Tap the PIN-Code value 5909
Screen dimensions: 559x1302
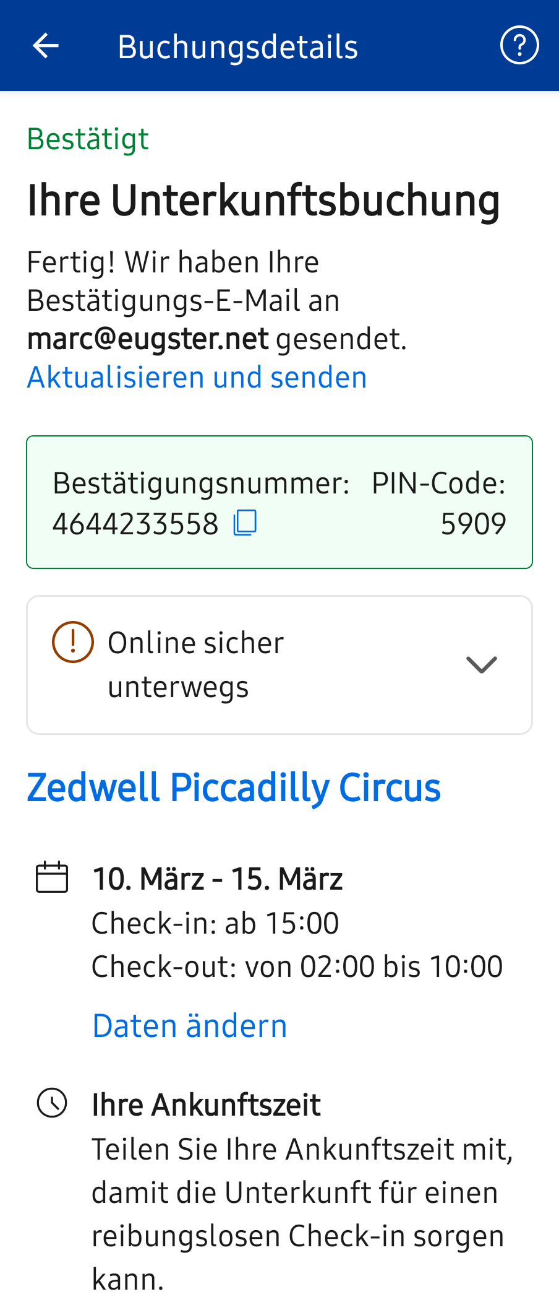[x=473, y=524]
